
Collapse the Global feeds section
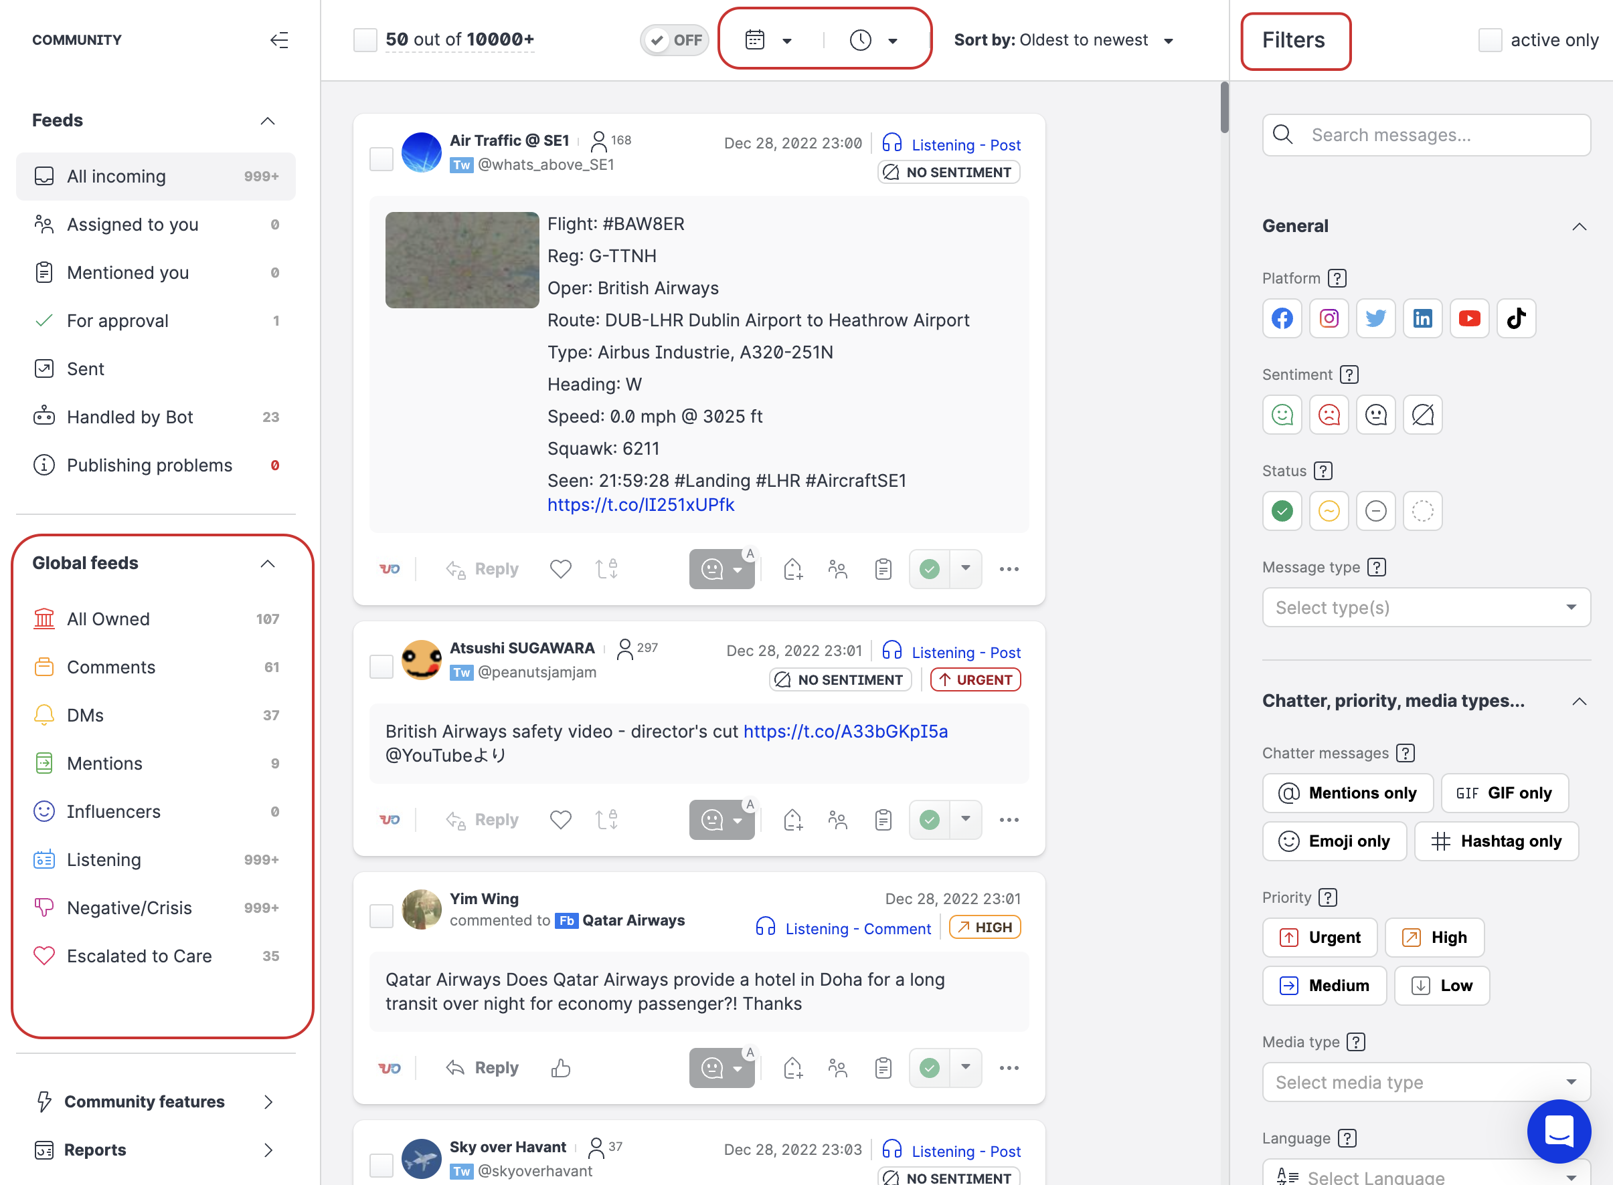point(268,562)
